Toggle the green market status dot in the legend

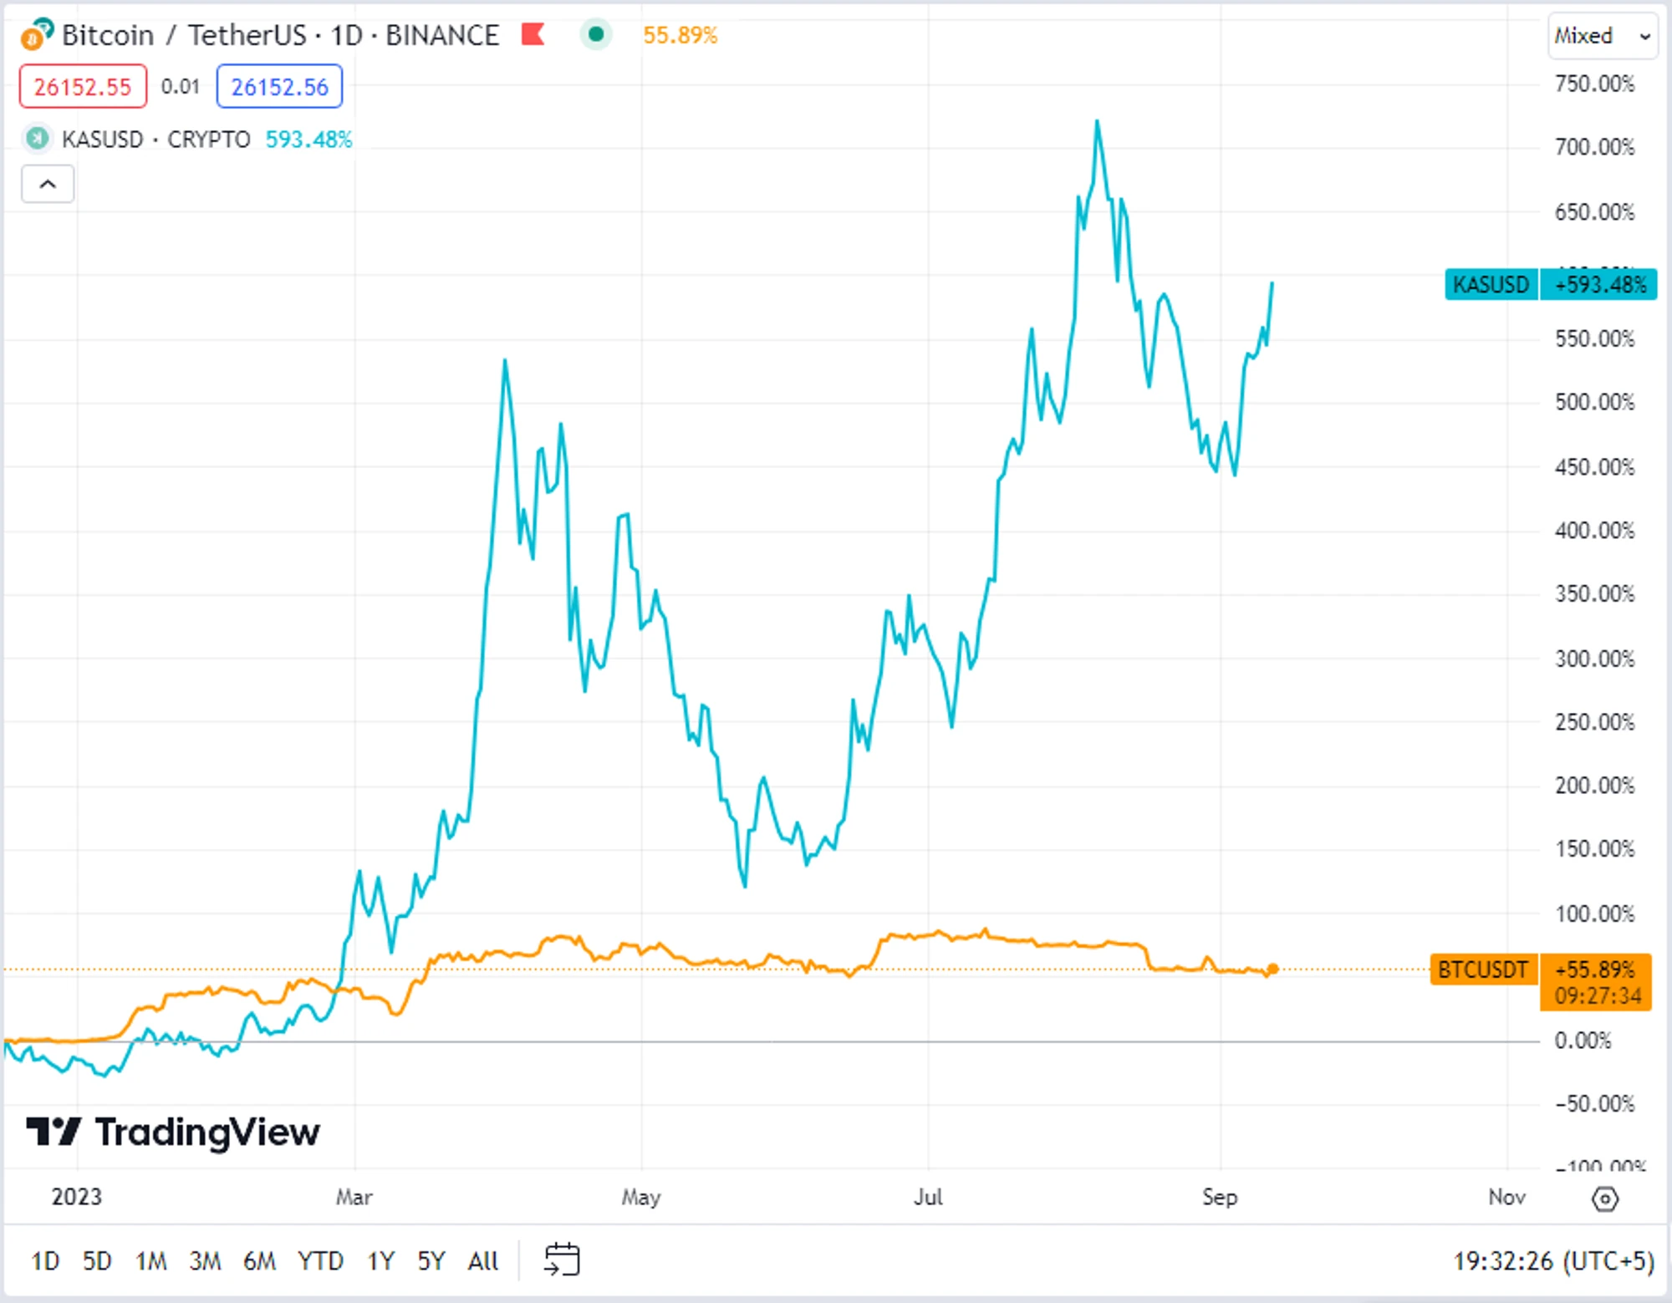(x=595, y=35)
